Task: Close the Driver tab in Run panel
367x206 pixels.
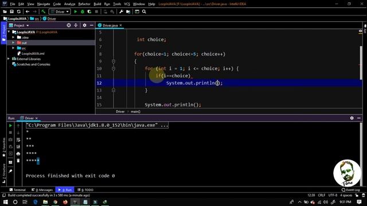Action: click(37, 118)
